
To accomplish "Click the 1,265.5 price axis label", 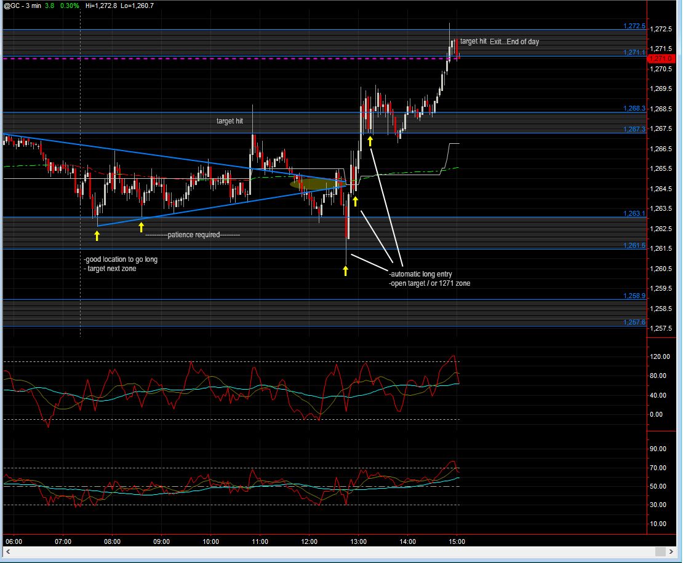I will [x=661, y=169].
